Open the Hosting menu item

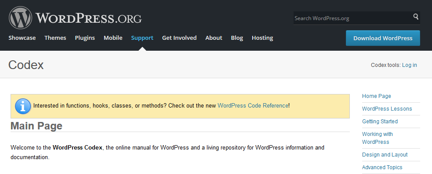tap(262, 38)
